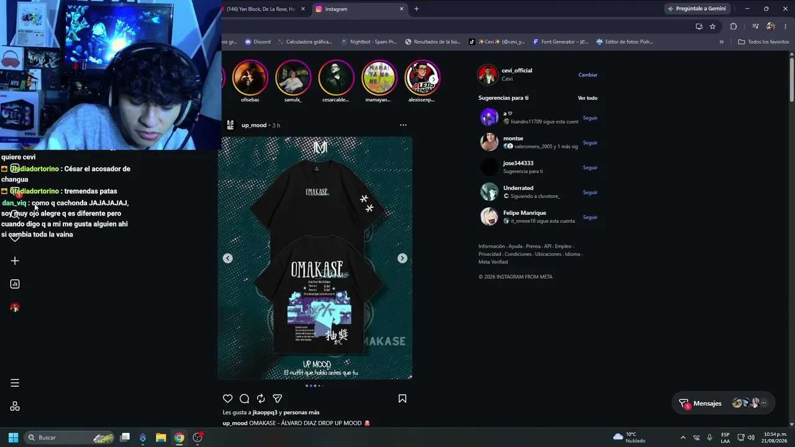Open the three-dot options on up_mood post

pyautogui.click(x=403, y=125)
